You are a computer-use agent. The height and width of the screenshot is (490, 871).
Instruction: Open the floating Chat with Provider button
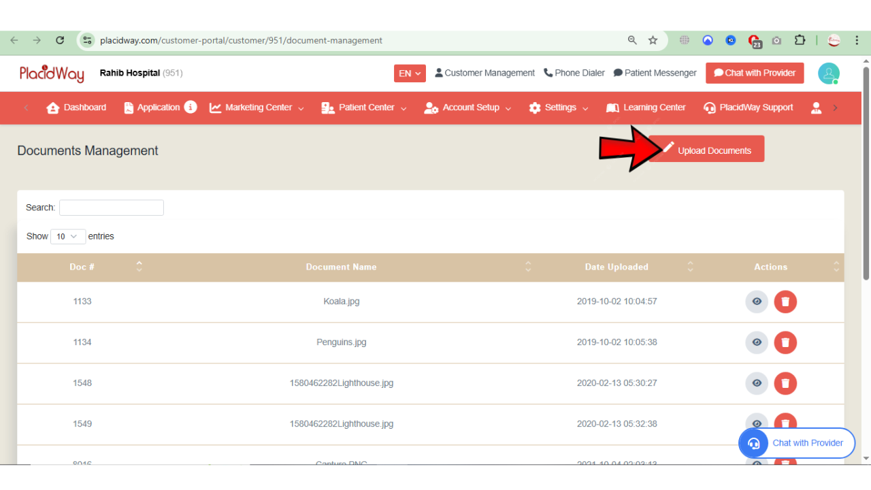[x=796, y=443]
